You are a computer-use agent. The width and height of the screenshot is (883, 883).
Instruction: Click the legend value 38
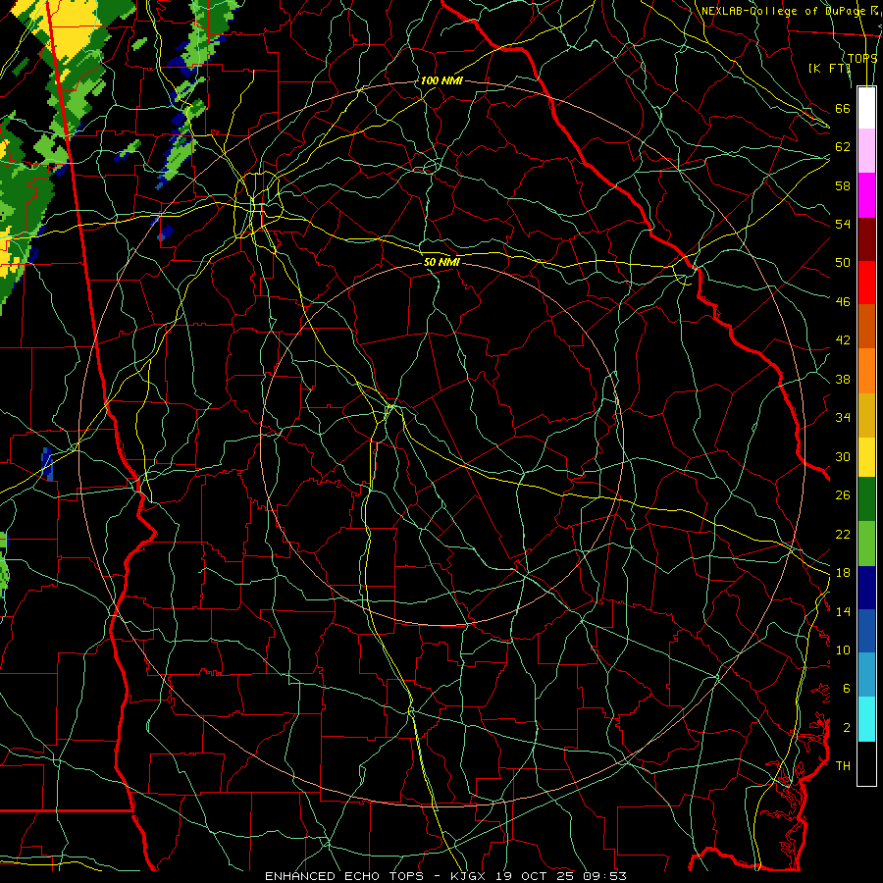pyautogui.click(x=843, y=379)
